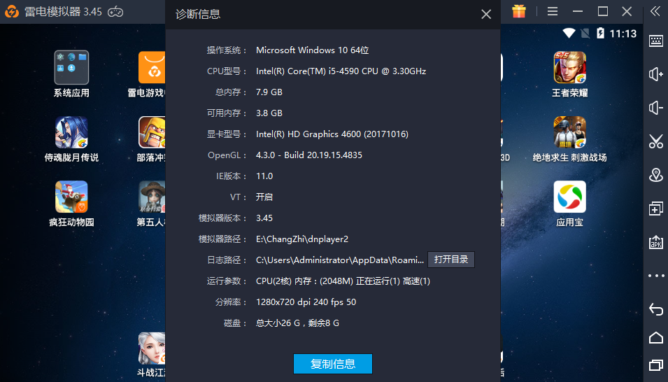Click the install APK sidebar icon
The image size is (668, 382).
[x=655, y=242]
